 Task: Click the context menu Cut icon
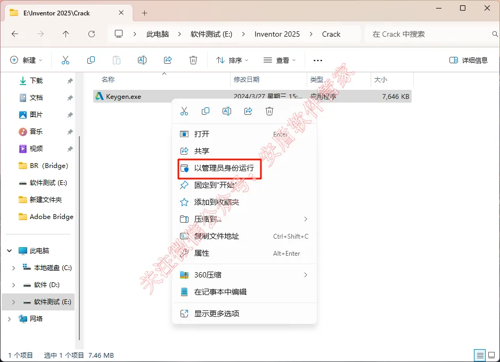tap(184, 111)
